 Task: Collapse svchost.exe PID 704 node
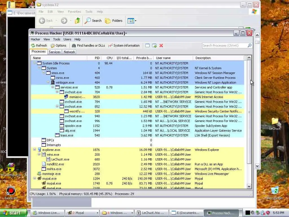click(x=57, y=92)
